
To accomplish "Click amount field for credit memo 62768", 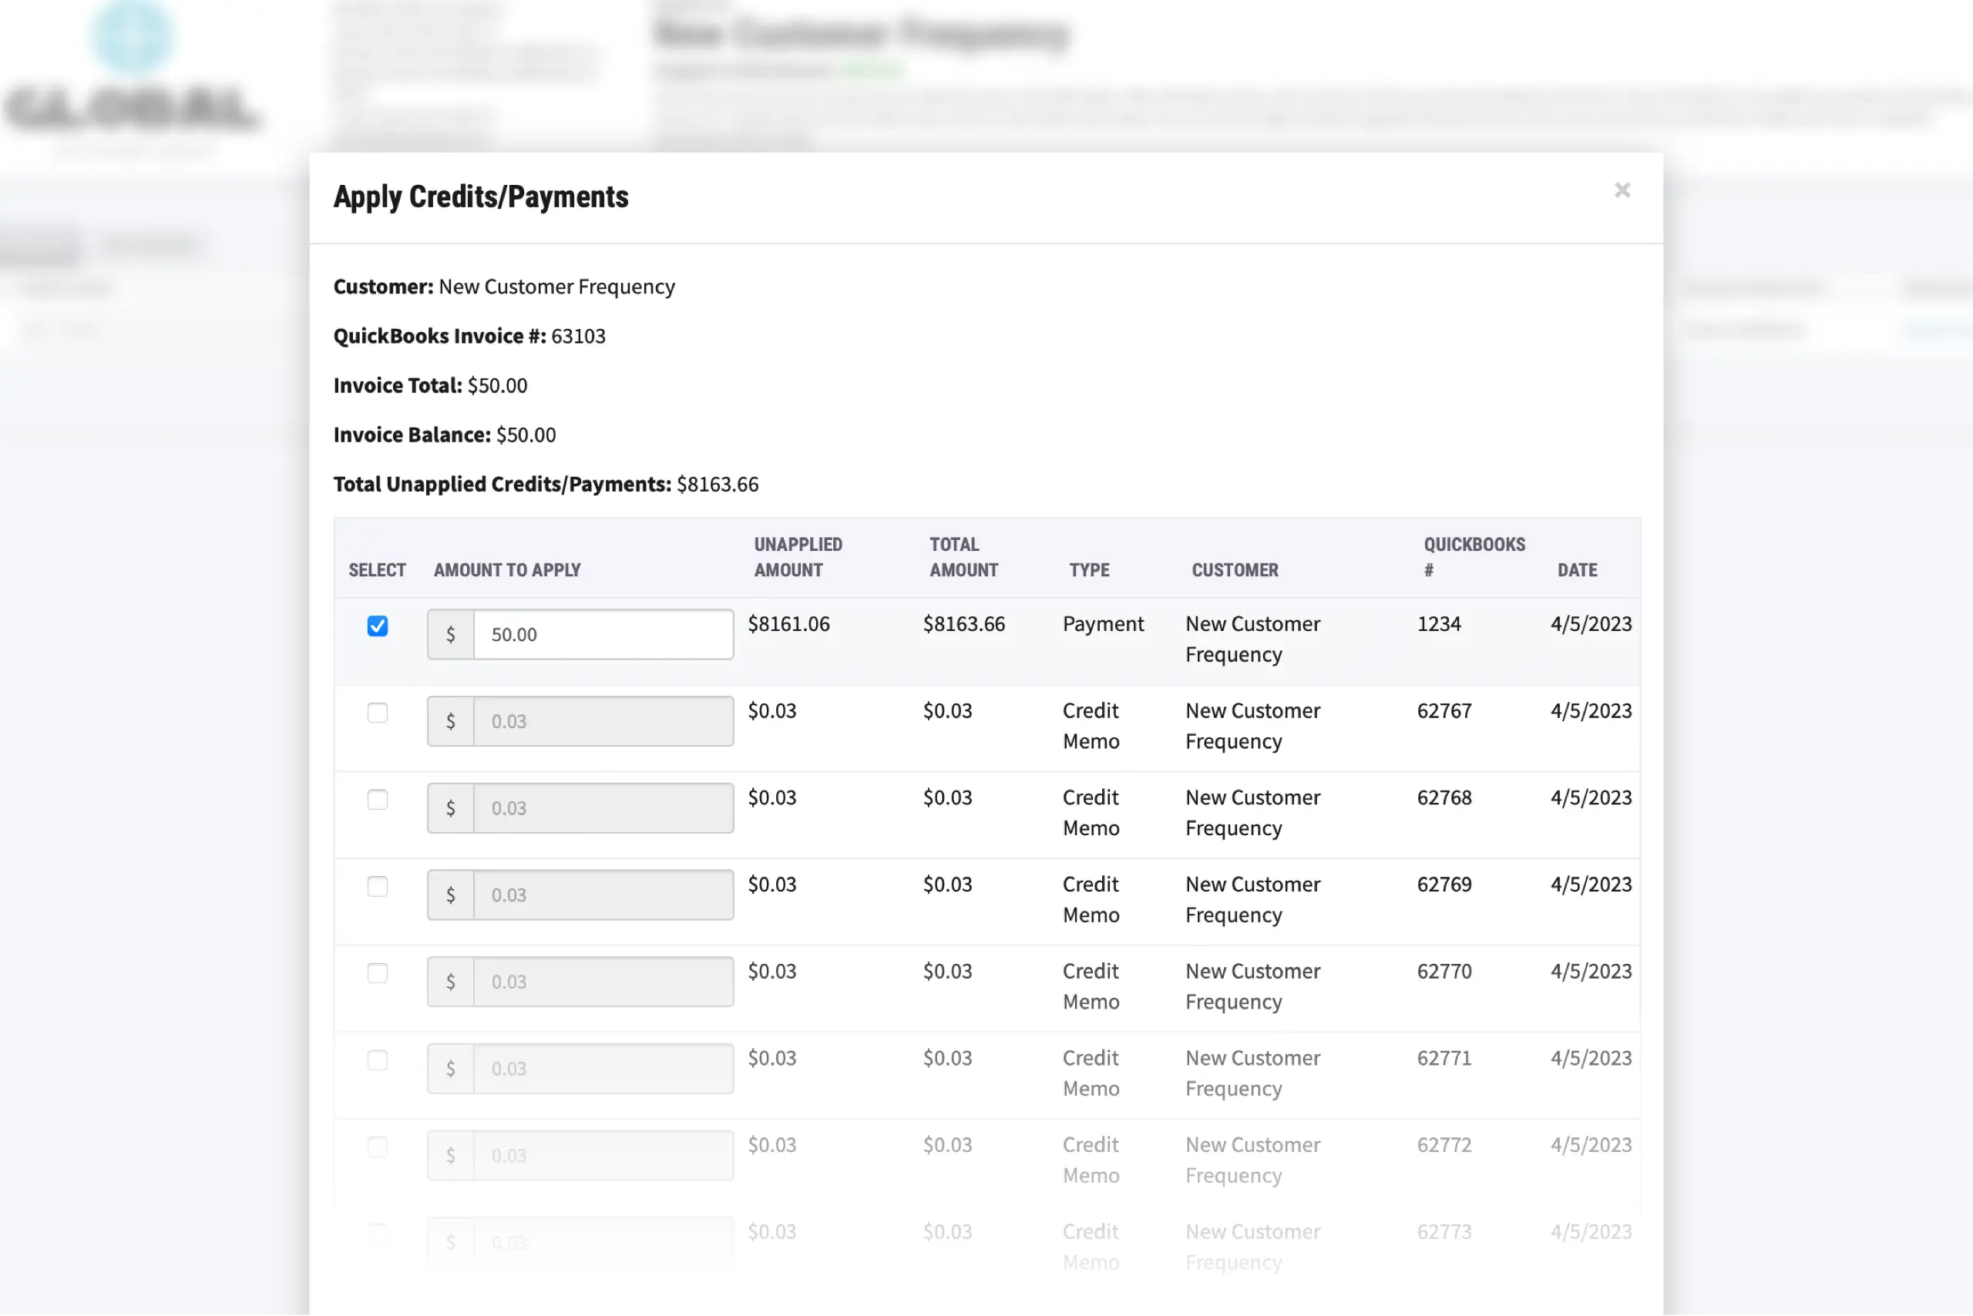I will [603, 808].
